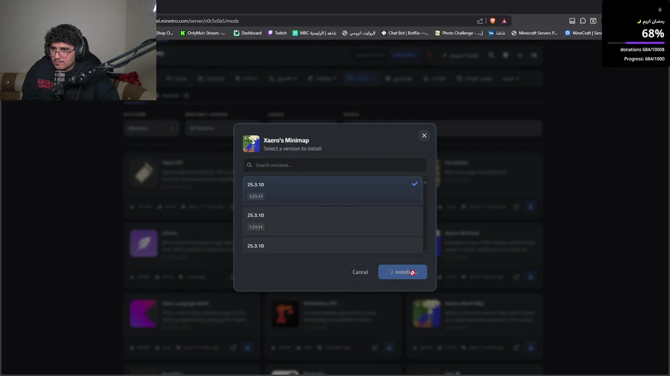Click the 1.21.11 tag in the checked row

tap(256, 196)
